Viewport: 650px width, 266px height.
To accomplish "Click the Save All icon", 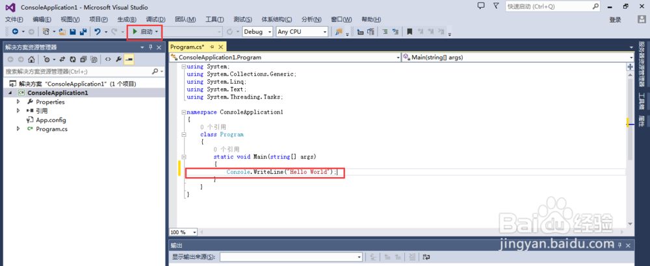I will click(x=83, y=31).
